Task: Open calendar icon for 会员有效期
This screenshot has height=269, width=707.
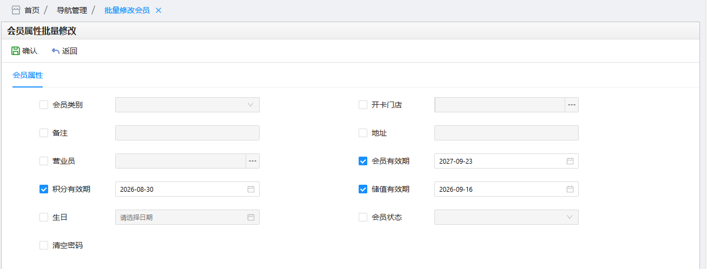Action: tap(570, 161)
